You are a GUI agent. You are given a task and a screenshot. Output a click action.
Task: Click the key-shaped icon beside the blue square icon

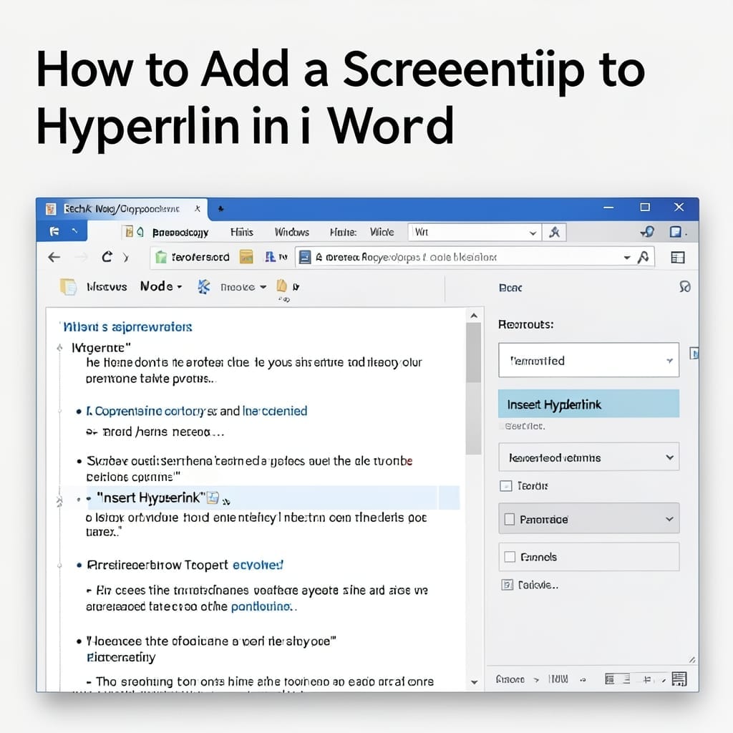(648, 231)
